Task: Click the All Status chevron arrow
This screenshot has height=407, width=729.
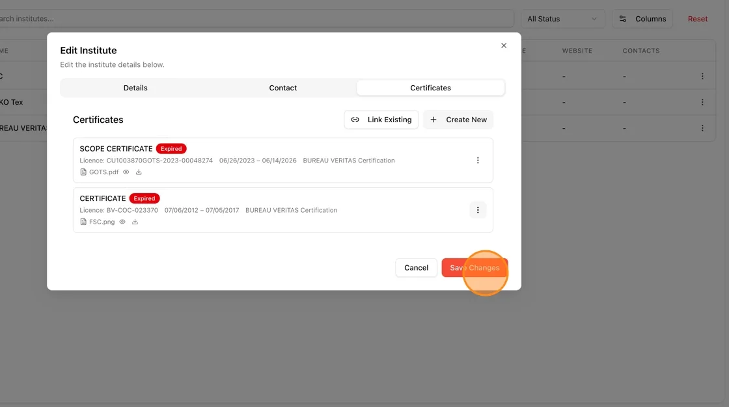Action: pyautogui.click(x=594, y=19)
